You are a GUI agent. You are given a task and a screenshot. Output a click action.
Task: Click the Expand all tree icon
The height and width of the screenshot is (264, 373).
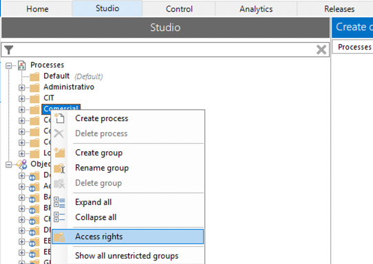[x=59, y=202]
